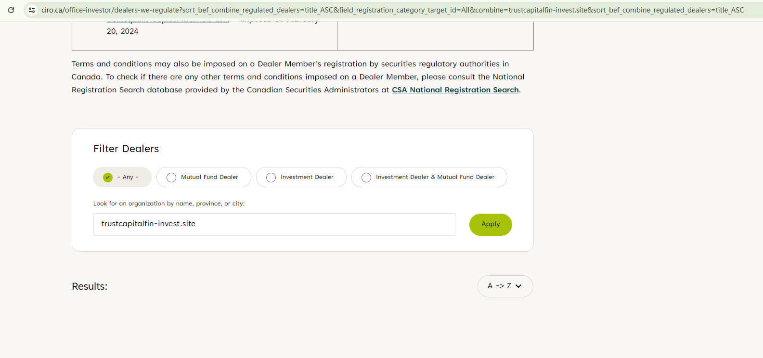This screenshot has width=763, height=358.
Task: Follow the CSA National Registration Search link
Action: point(455,90)
